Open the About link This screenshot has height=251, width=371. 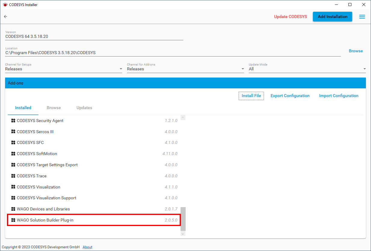click(88, 247)
